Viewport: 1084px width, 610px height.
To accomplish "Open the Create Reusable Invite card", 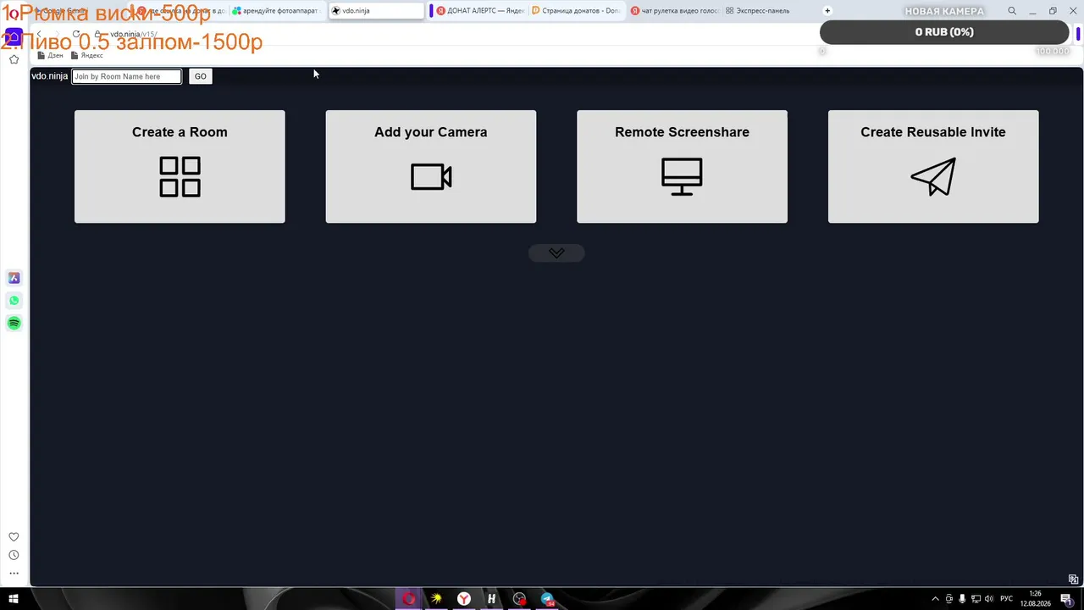I will click(933, 166).
